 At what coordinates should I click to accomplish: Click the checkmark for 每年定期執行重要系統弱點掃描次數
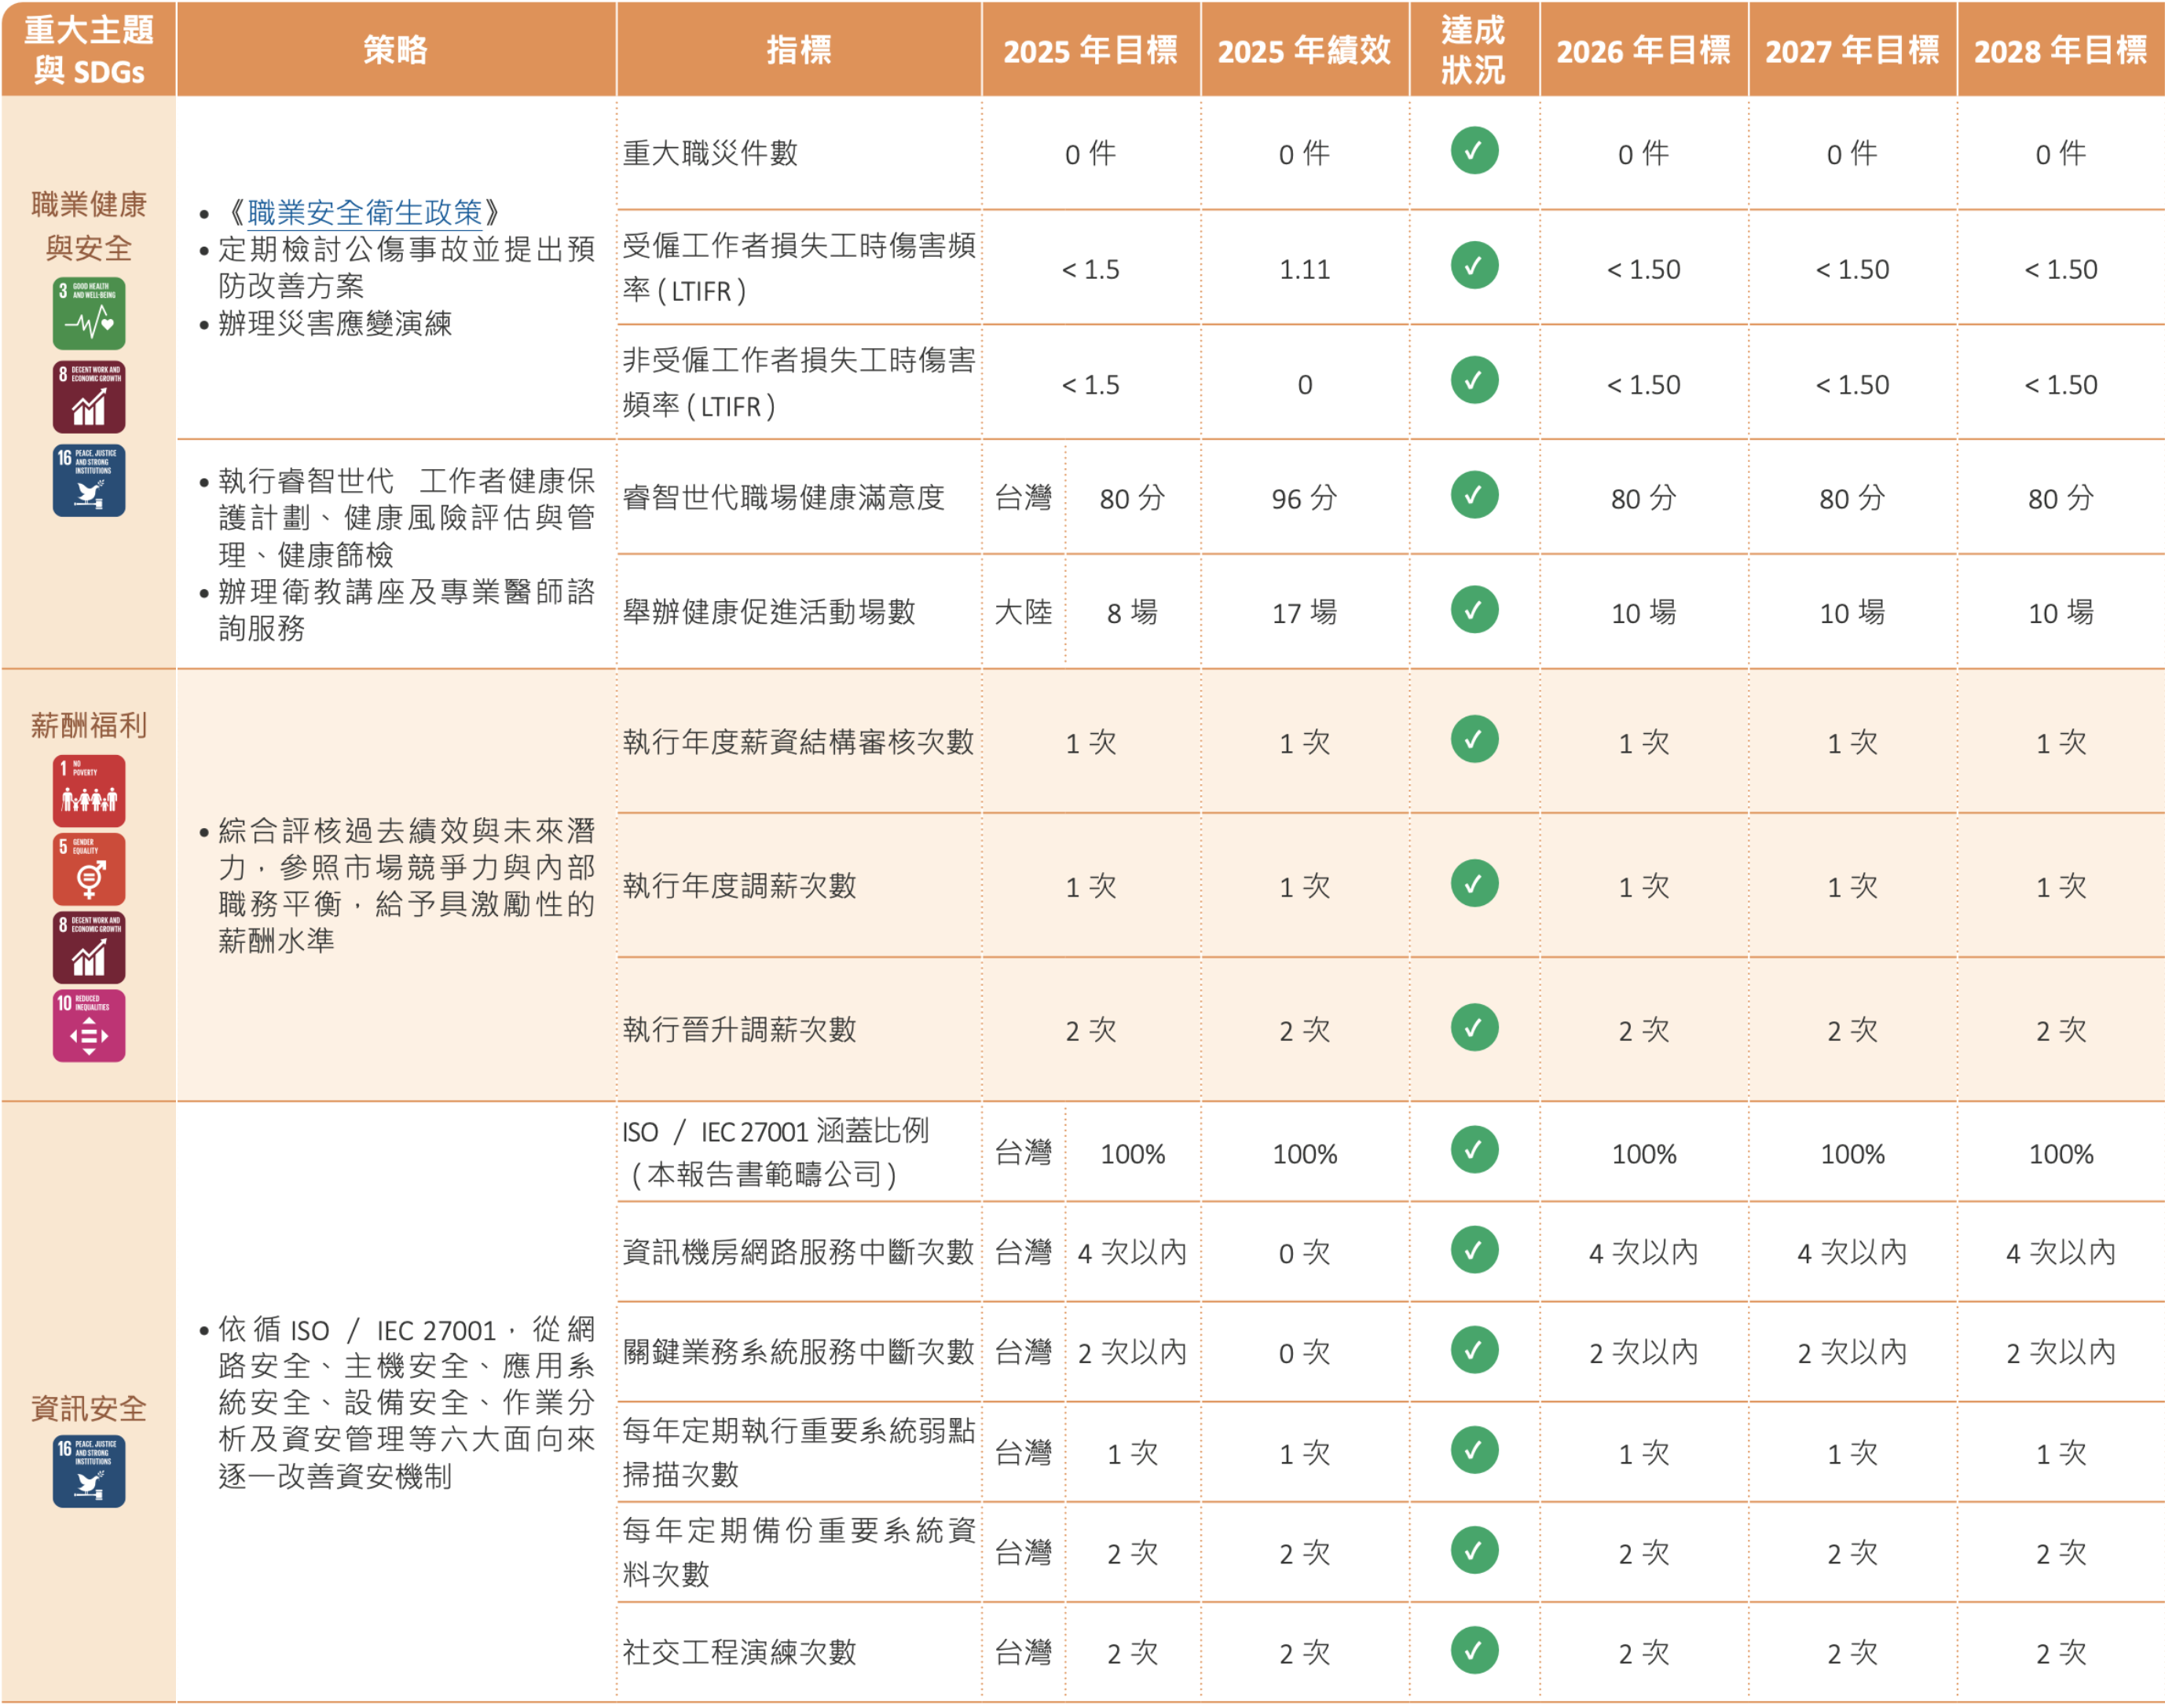pos(1474,1451)
